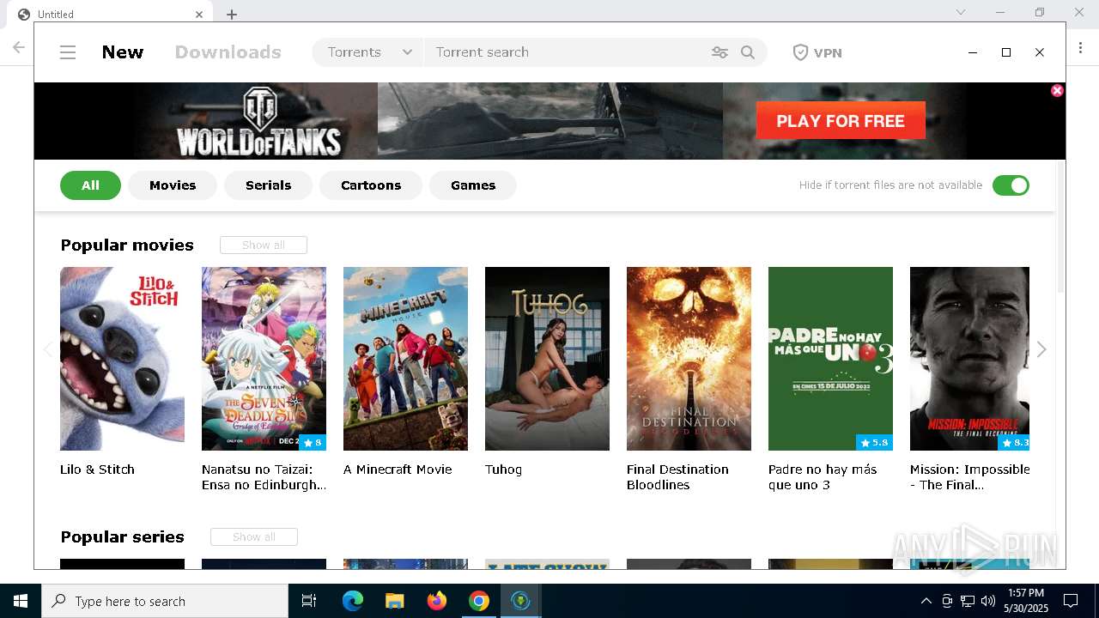Open A Minecraft Movie poster

[x=405, y=359]
